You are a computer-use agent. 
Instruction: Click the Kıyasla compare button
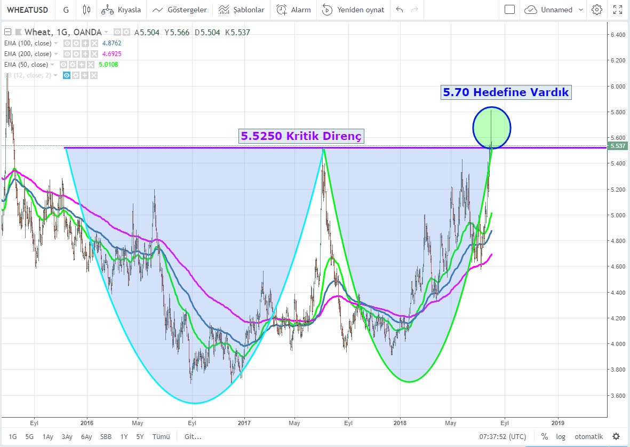[121, 10]
